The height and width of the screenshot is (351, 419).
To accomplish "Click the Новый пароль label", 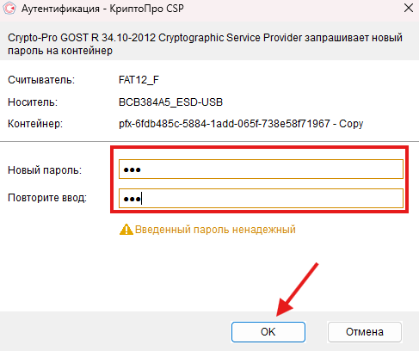I will pos(45,170).
